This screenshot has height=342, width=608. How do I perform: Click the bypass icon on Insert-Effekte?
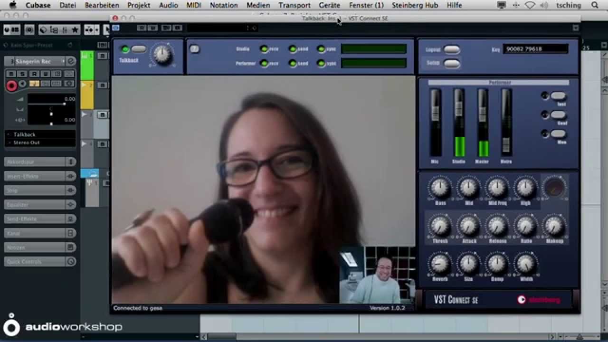pos(71,176)
